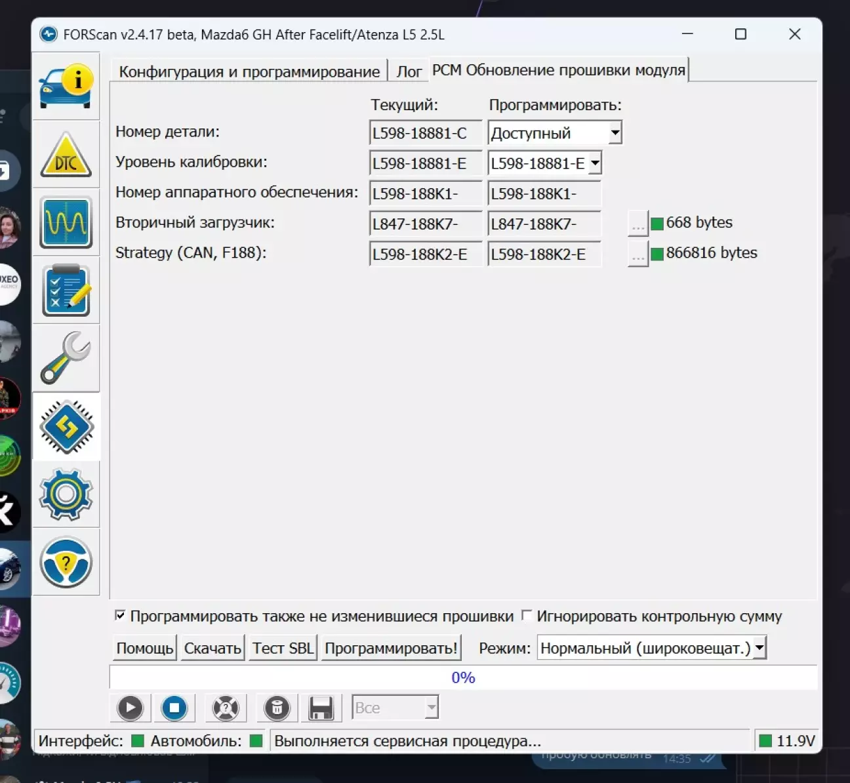Image resolution: width=850 pixels, height=783 pixels.
Task: Close the FORScan window
Action: pos(794,34)
